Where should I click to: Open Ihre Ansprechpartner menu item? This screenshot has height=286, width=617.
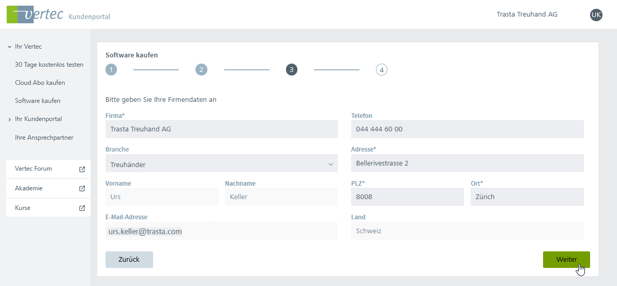click(44, 138)
